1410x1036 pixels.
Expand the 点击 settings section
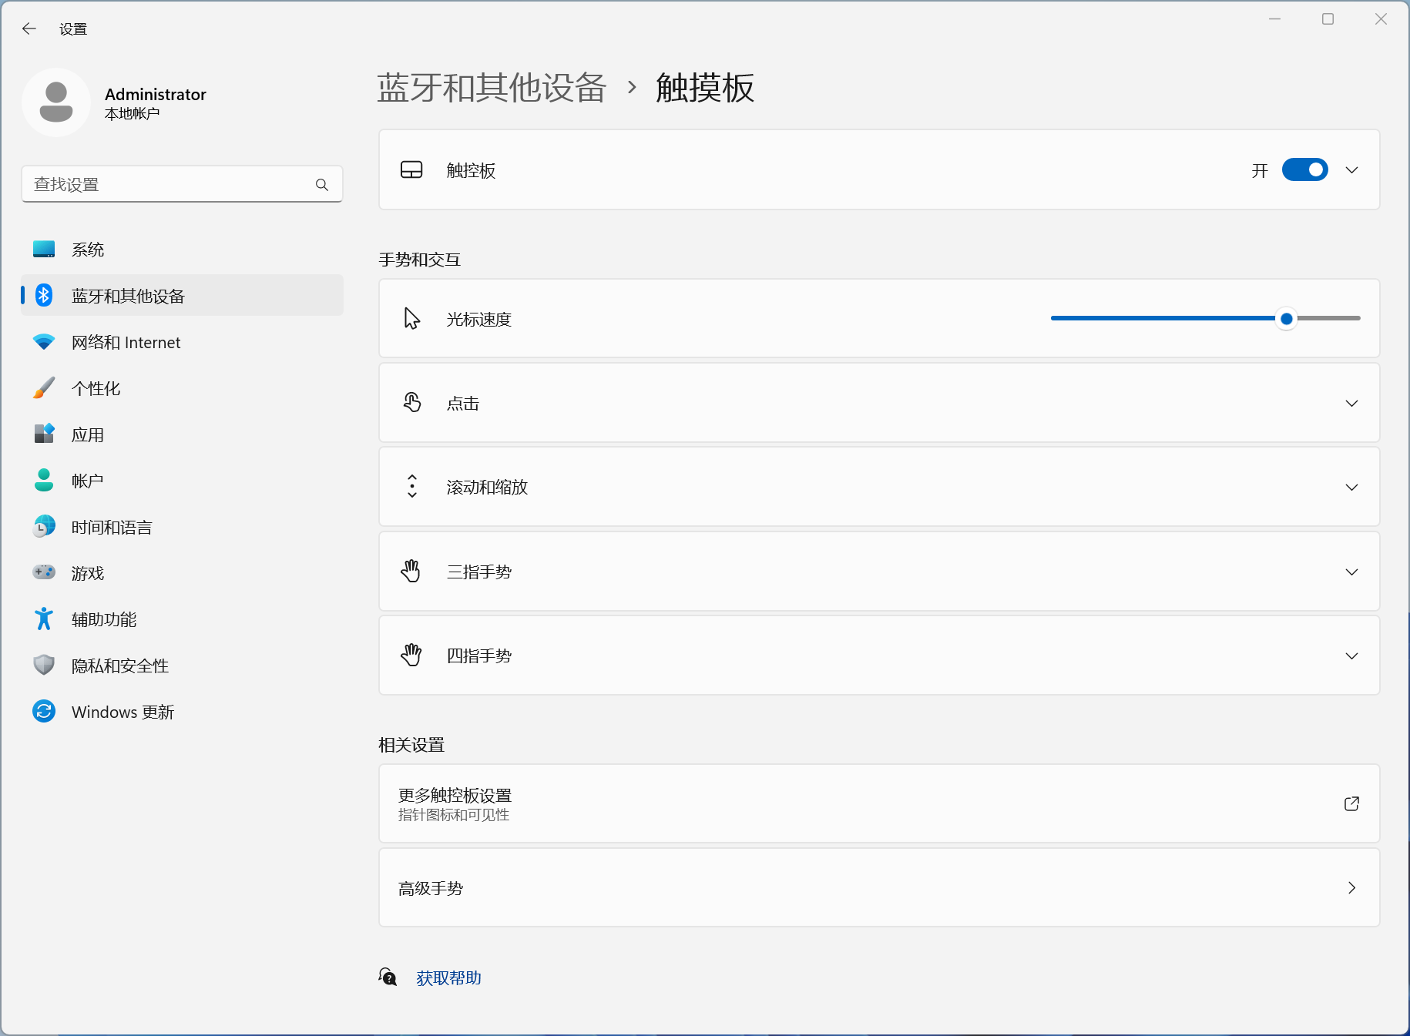[x=1351, y=404]
